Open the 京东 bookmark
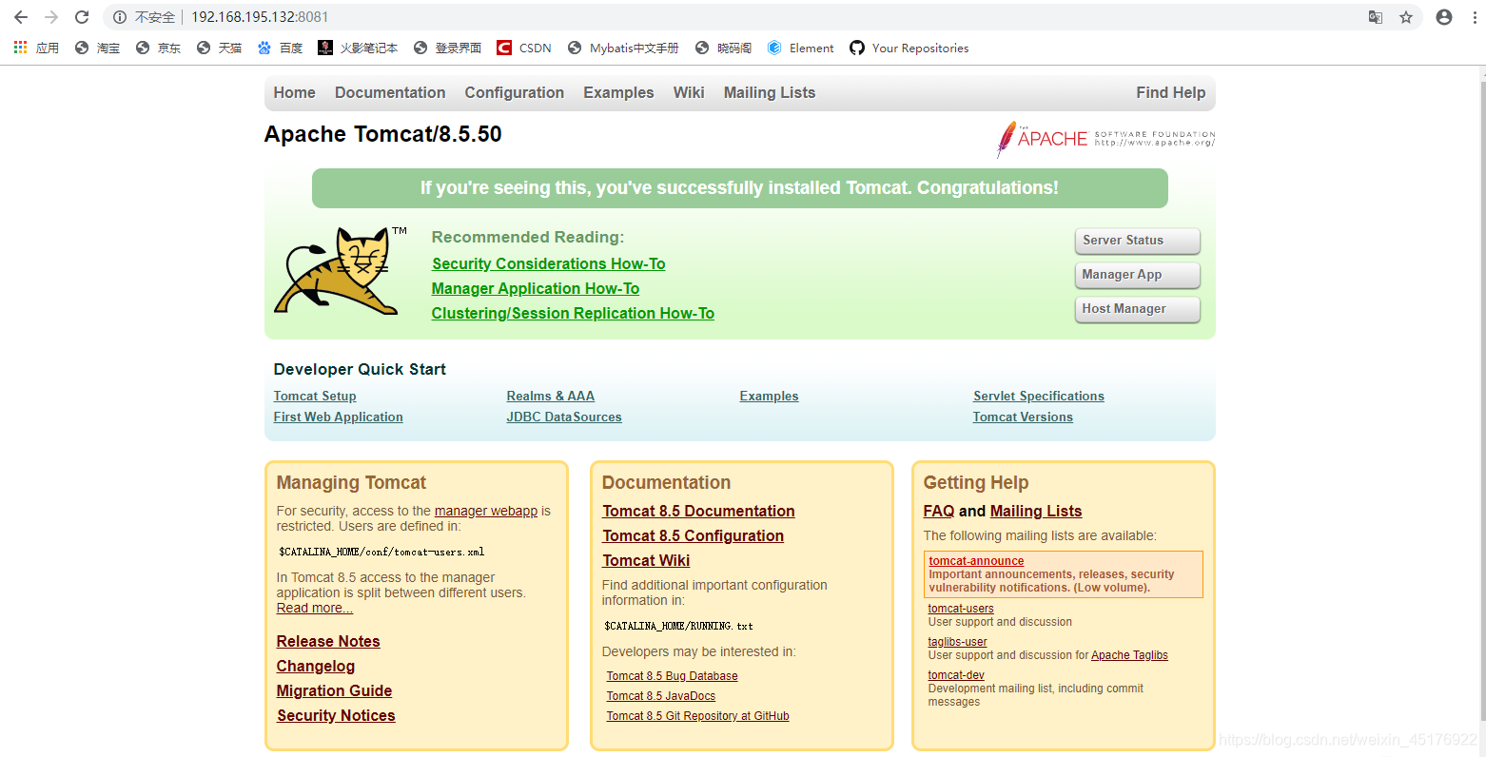 [158, 48]
